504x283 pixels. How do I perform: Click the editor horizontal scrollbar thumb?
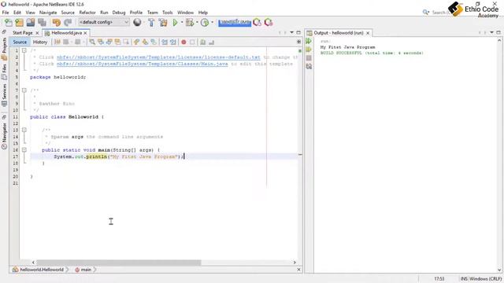119,263
